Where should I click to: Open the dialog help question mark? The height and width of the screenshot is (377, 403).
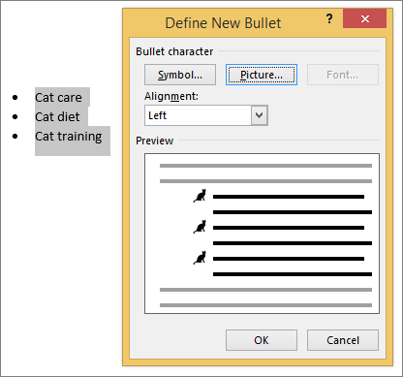click(329, 18)
